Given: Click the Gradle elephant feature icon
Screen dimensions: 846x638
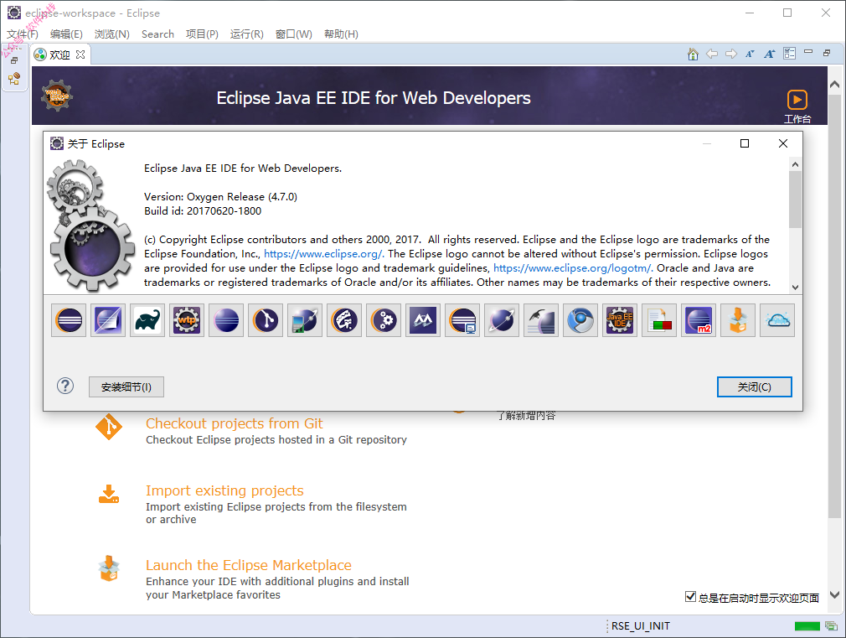Looking at the screenshot, I should (x=147, y=320).
